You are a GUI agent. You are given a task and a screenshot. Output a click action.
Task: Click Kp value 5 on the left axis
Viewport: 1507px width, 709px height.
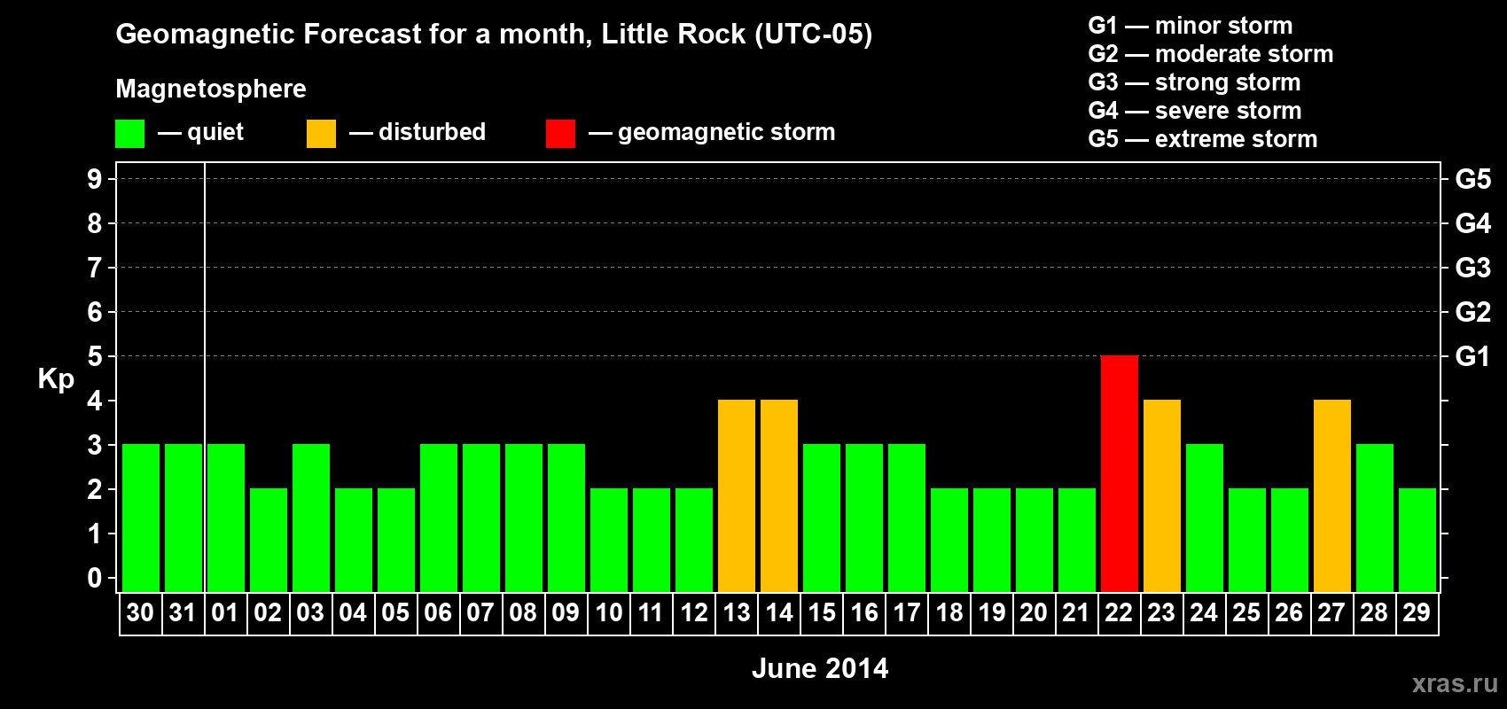coord(95,356)
